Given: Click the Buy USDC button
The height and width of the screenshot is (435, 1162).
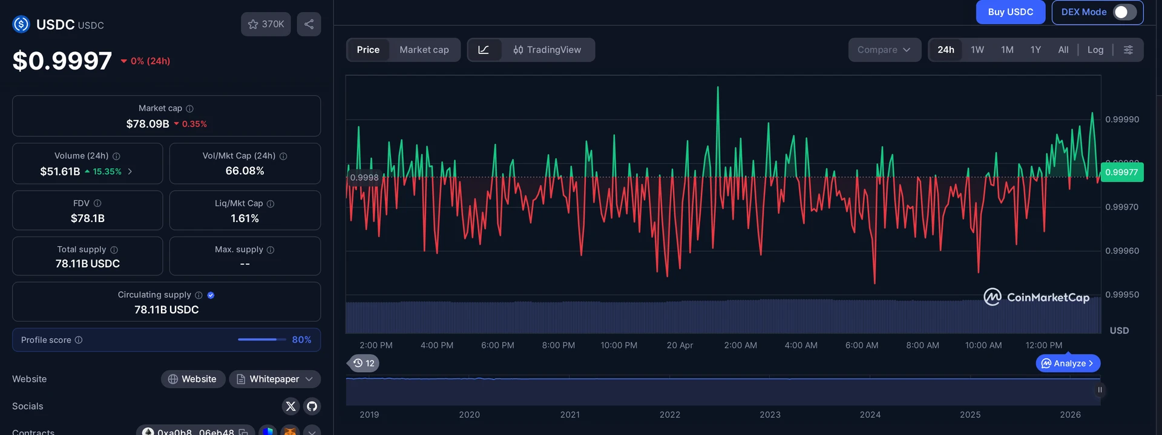Looking at the screenshot, I should [x=1010, y=12].
